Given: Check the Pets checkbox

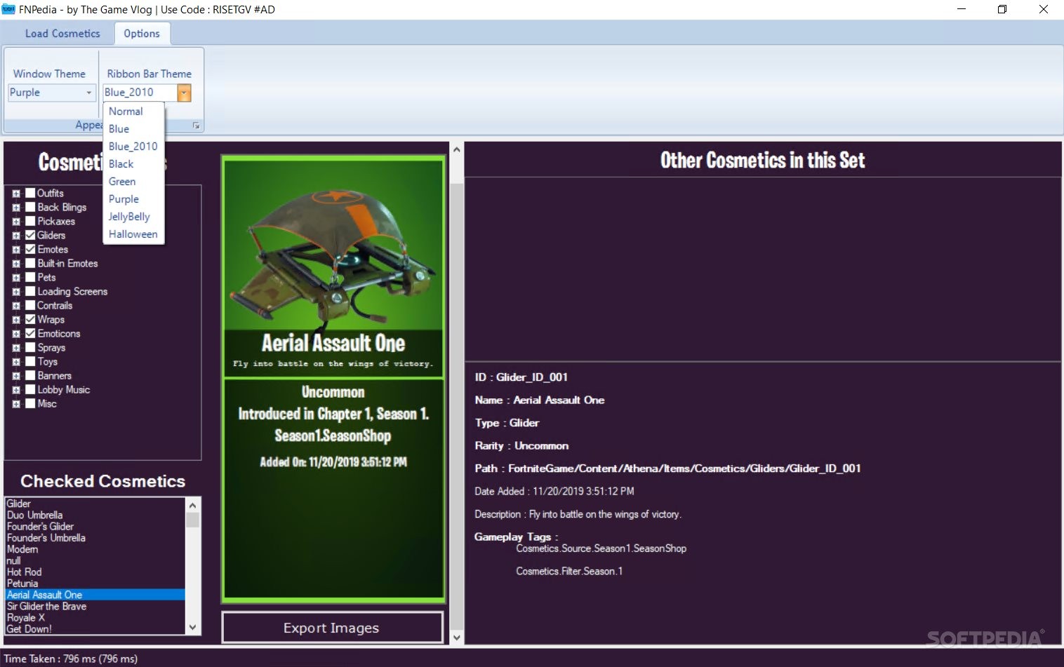Looking at the screenshot, I should [x=30, y=277].
